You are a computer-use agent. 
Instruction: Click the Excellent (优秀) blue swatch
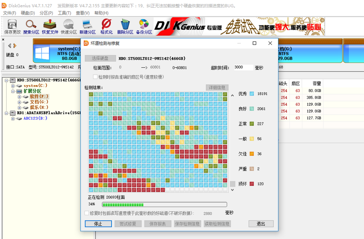pos(252,93)
